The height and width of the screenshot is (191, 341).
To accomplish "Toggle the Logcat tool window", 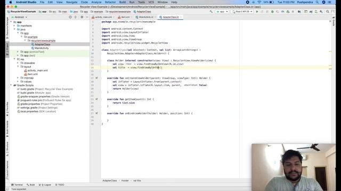I will (x=45, y=185).
